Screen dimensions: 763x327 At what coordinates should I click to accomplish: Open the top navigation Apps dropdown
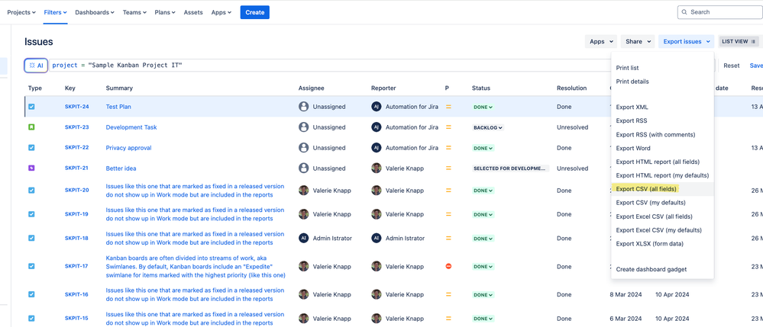pos(221,13)
